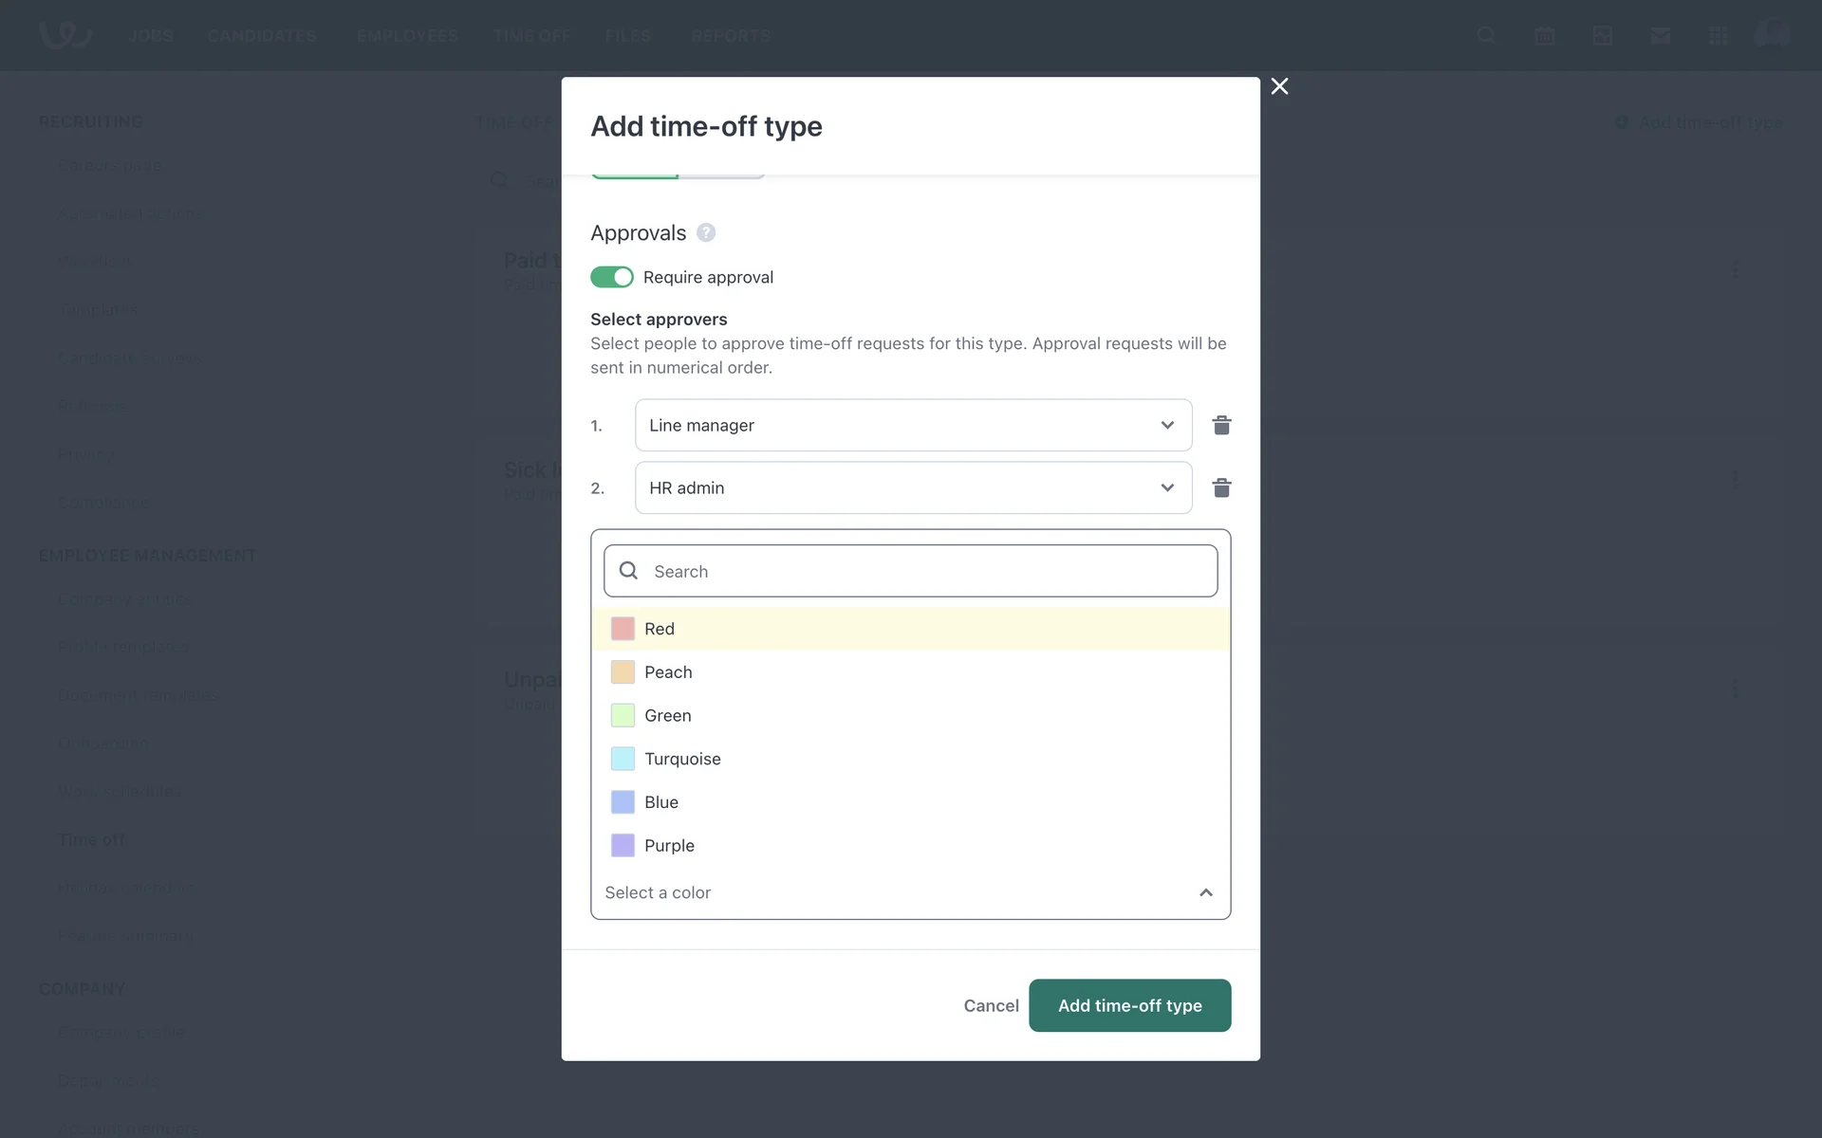Viewport: 1822px width, 1138px height.
Task: Click Cancel in the dialog footer
Action: [991, 1005]
